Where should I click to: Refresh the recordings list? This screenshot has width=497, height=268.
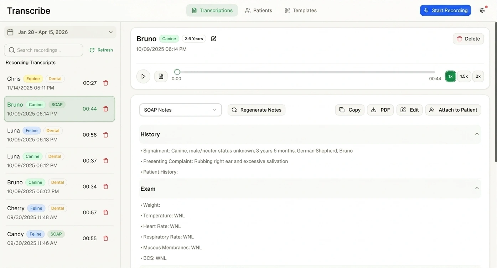point(101,50)
